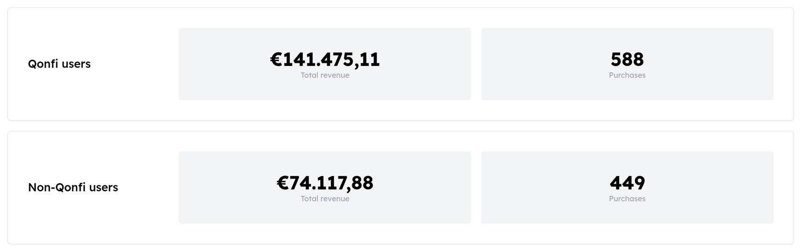This screenshot has width=802, height=252.
Task: Click gray Non-Qonfi purchases card left of 449
Action: (535, 188)
